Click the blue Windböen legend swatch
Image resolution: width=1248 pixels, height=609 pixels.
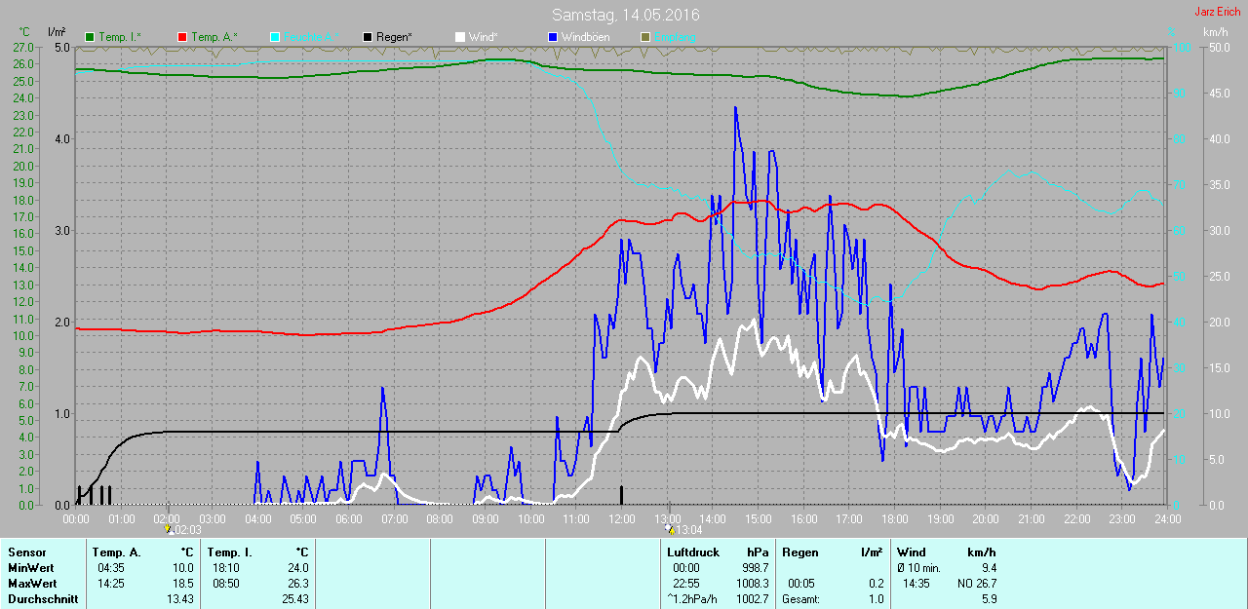(553, 37)
